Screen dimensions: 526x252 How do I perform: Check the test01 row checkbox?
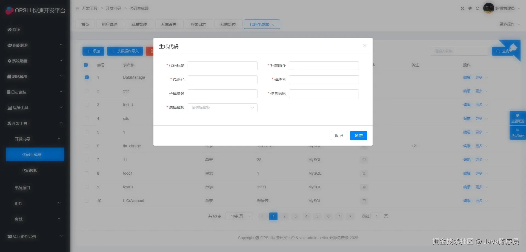[x=87, y=187]
